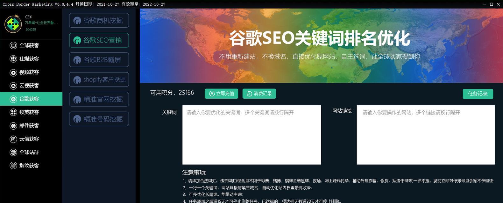Open the 视频获客 menu entry
Screen dimensions: 503x203
tap(31, 72)
